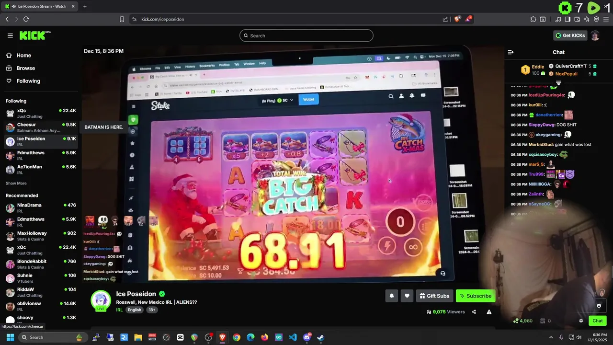This screenshot has width=613, height=345.
Task: Open the Brave media music note icon
Action: click(558, 19)
